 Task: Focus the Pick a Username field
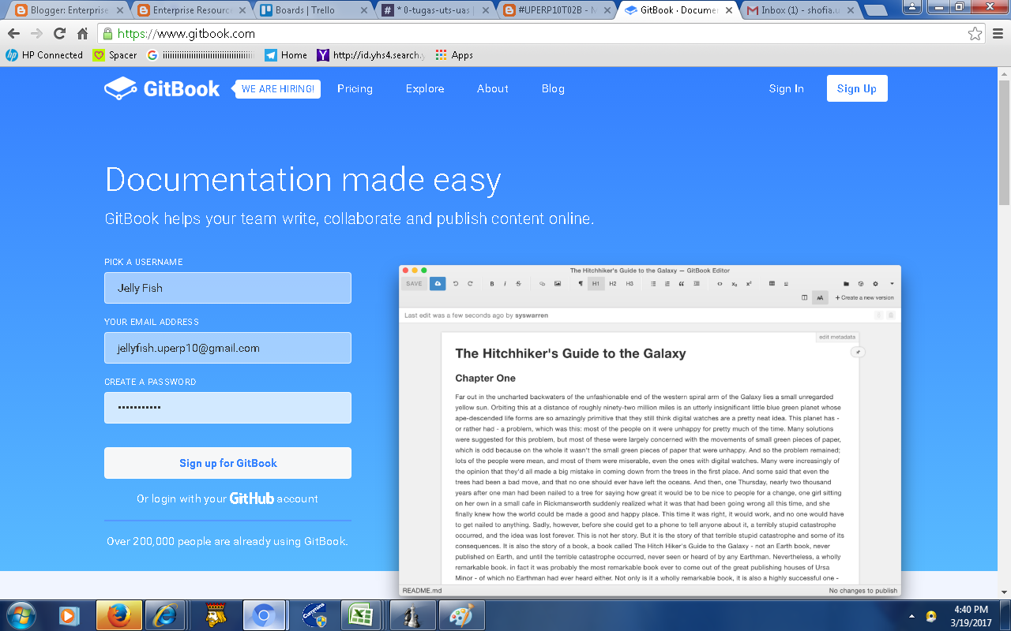click(227, 288)
